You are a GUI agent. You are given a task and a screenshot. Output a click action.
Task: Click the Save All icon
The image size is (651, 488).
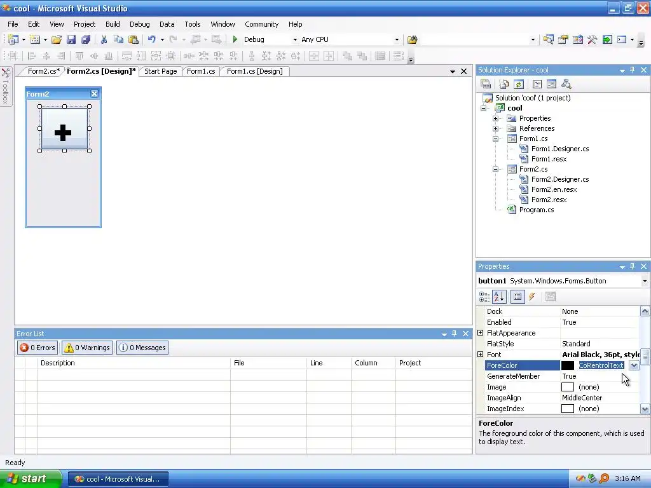click(86, 39)
